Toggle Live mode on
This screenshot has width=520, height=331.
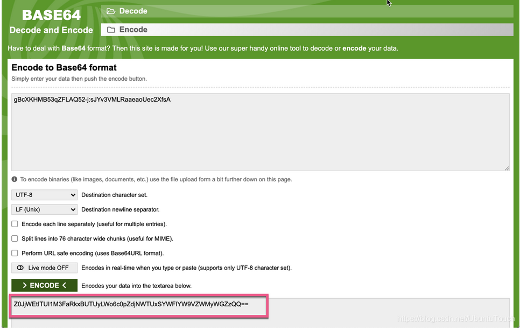click(44, 267)
